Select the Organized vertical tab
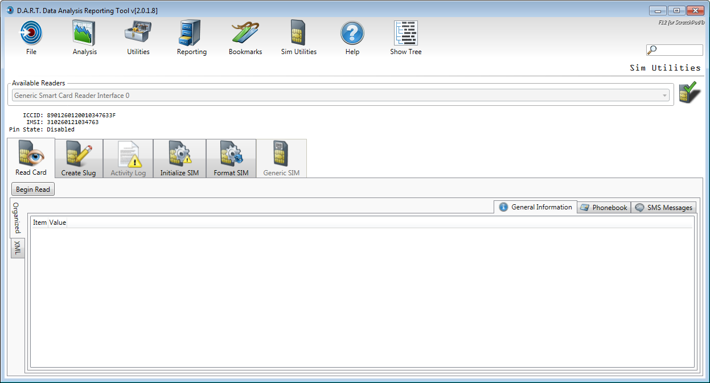710x383 pixels. point(17,218)
